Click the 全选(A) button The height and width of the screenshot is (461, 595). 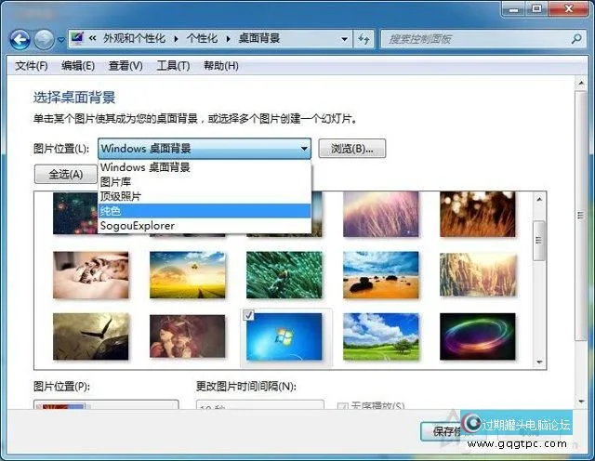click(x=66, y=174)
